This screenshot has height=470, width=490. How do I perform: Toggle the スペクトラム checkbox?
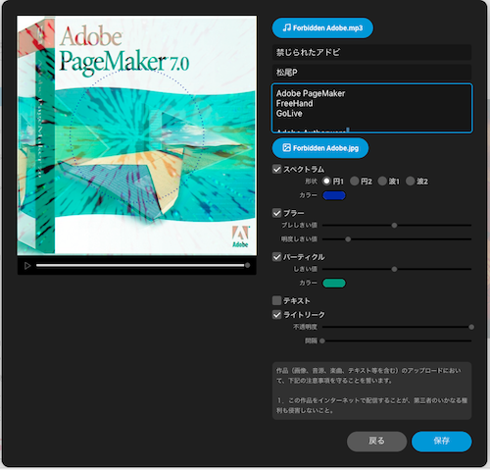(x=276, y=169)
